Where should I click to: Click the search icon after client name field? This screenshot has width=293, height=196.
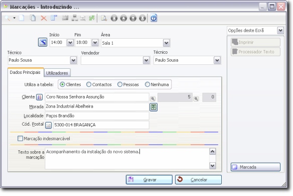pyautogui.click(x=153, y=99)
